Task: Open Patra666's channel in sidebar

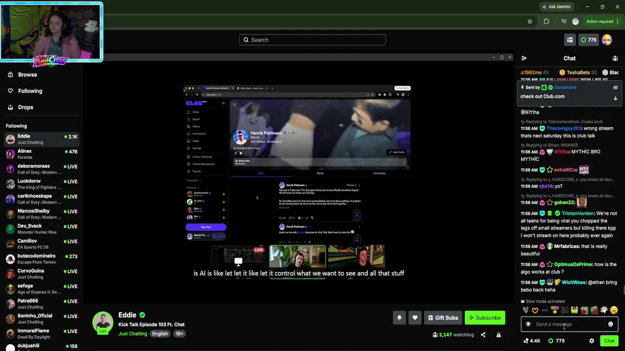Action: (x=42, y=304)
